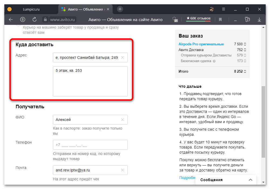The width and height of the screenshot is (270, 189).
Task: Clear the ФИО field with the X
Action: click(x=123, y=120)
